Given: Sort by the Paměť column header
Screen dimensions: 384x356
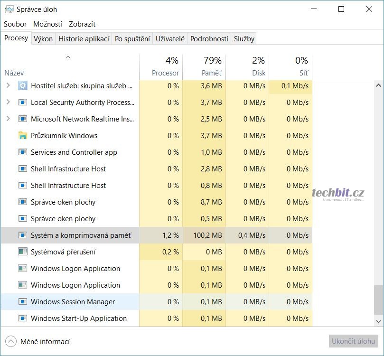Looking at the screenshot, I should point(204,67).
